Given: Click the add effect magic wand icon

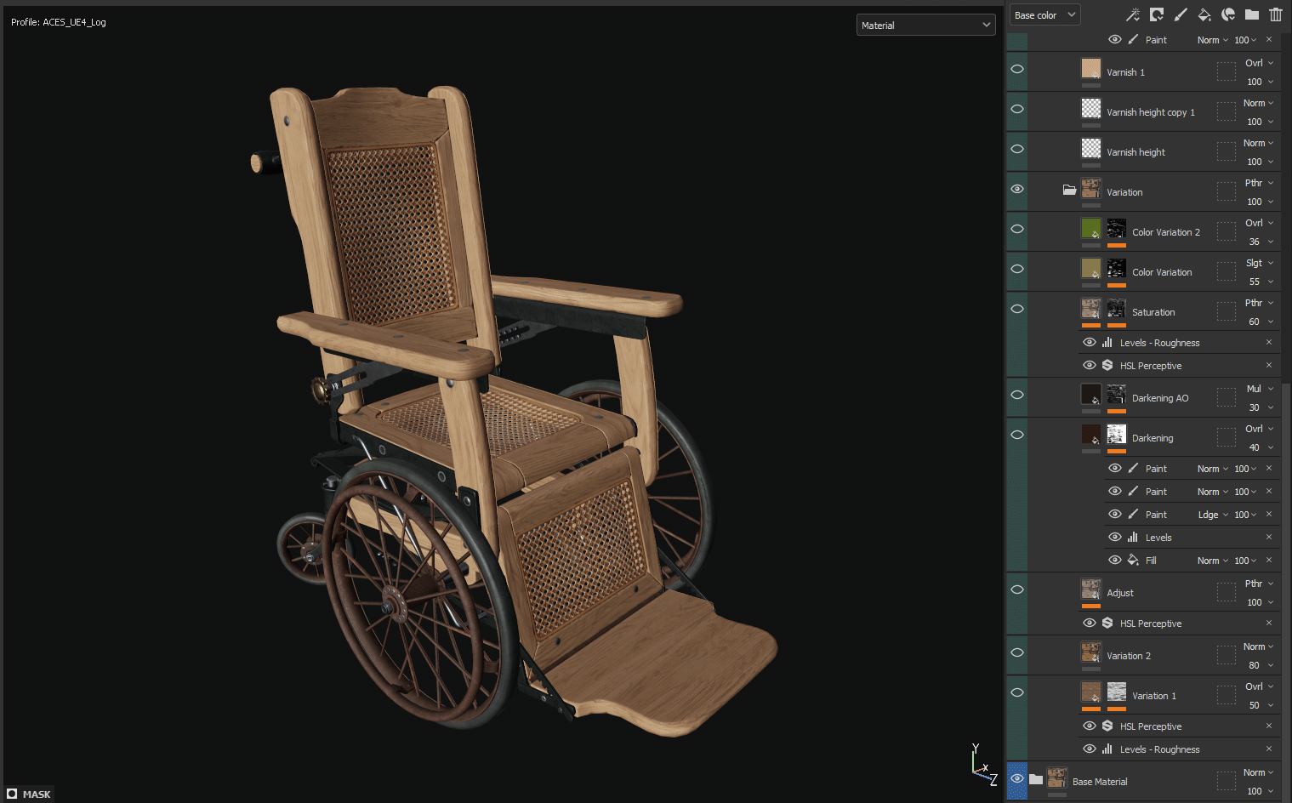Looking at the screenshot, I should 1132,14.
